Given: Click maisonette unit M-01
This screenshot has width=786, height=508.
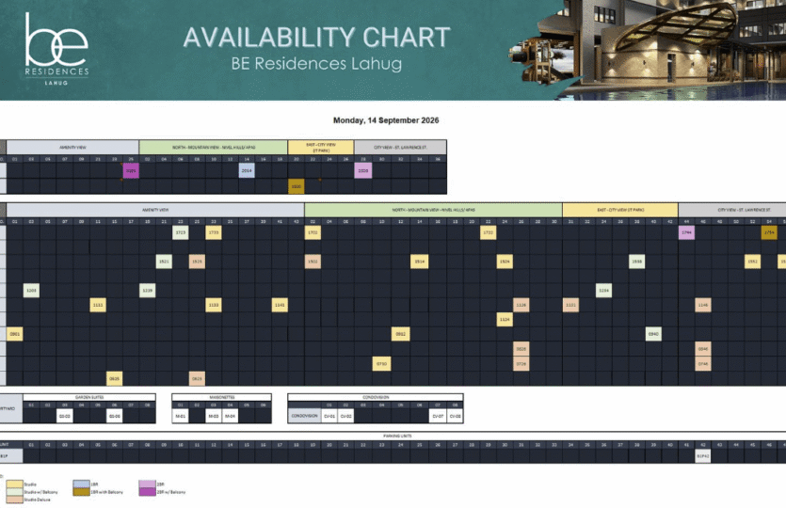Looking at the screenshot, I should [x=181, y=416].
